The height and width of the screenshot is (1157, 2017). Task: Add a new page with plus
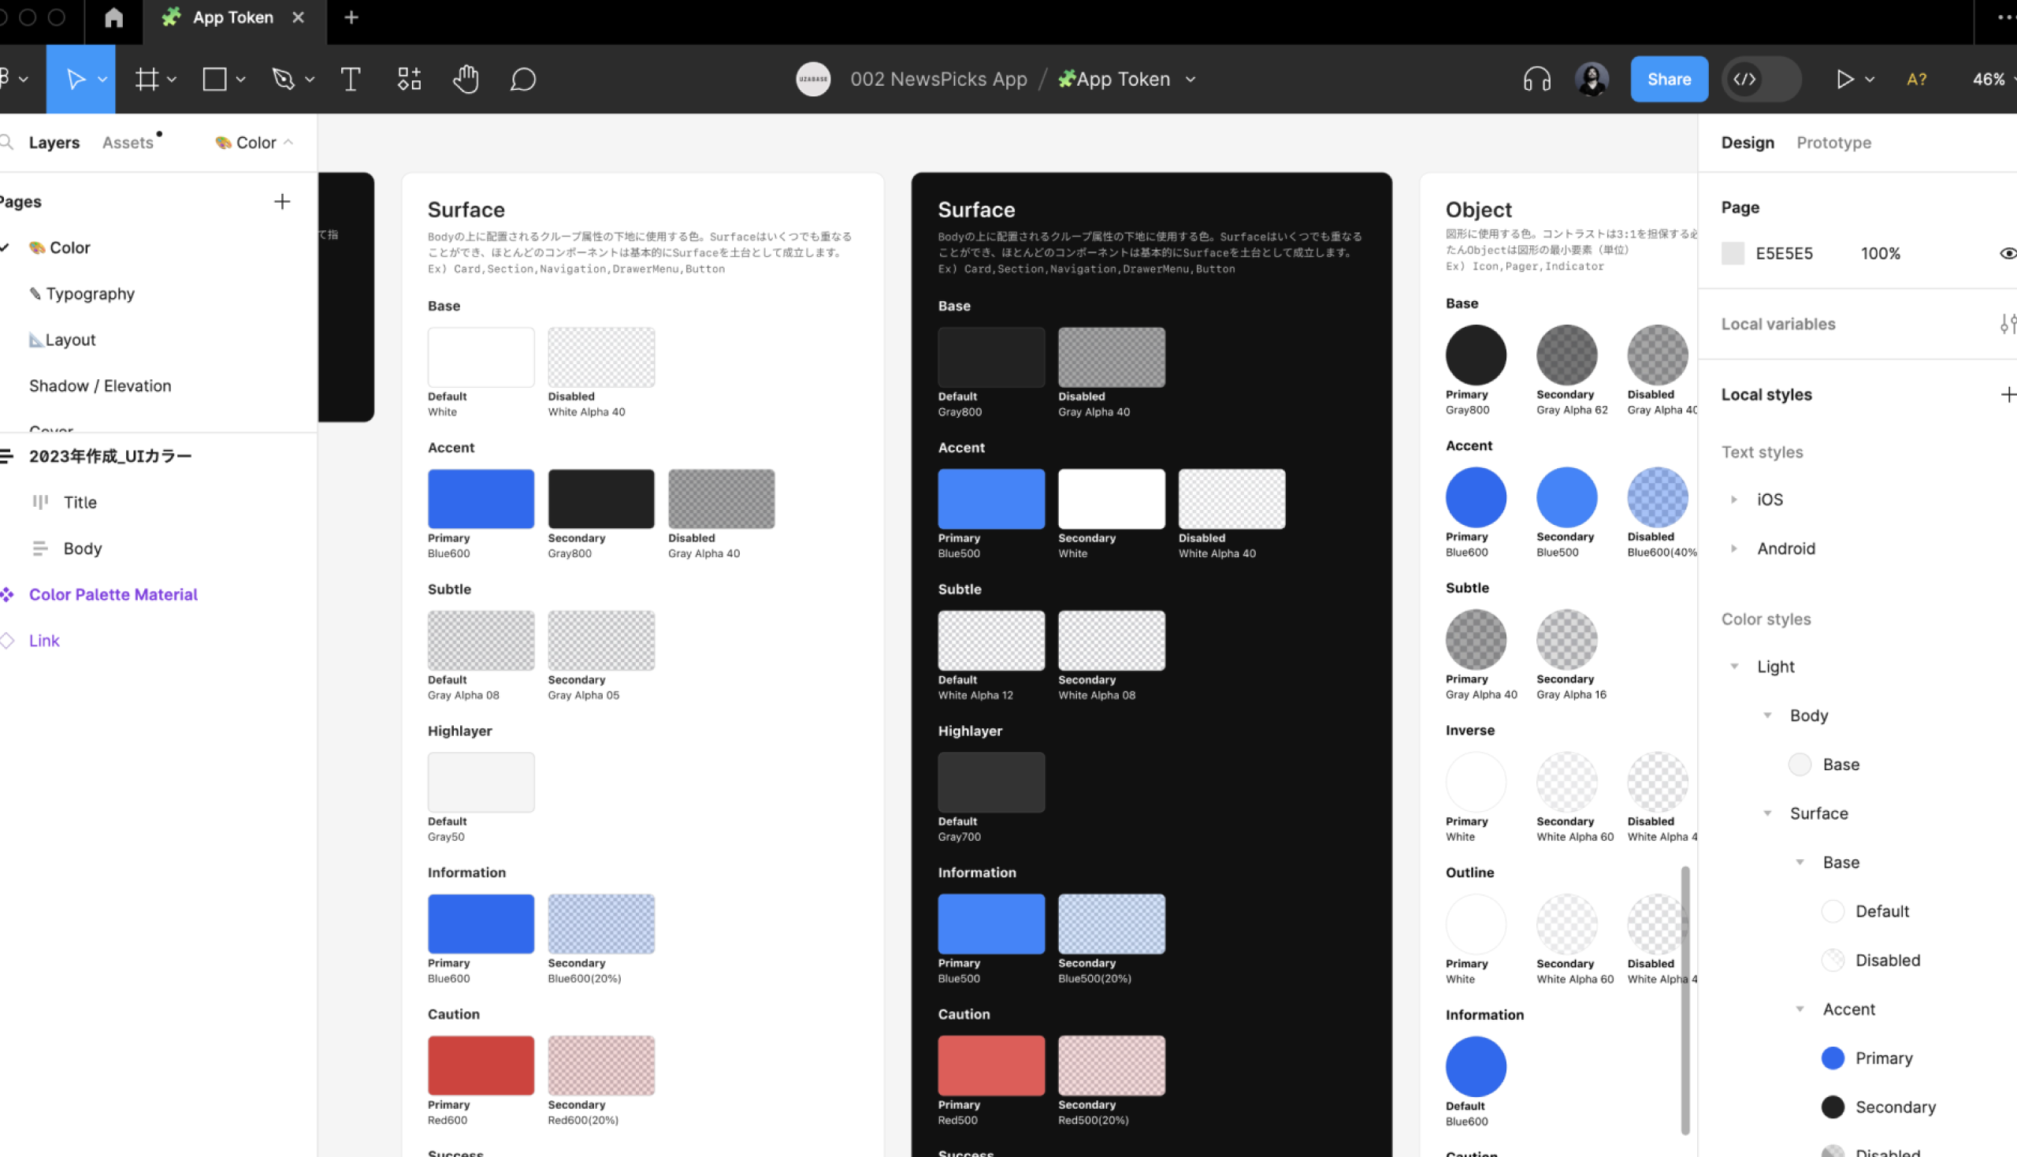coord(282,202)
